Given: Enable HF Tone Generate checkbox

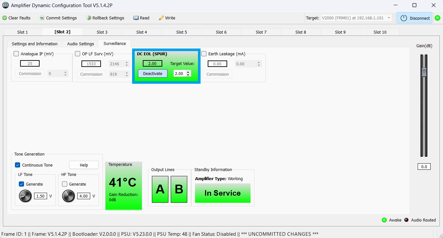Looking at the screenshot, I should tap(65, 184).
